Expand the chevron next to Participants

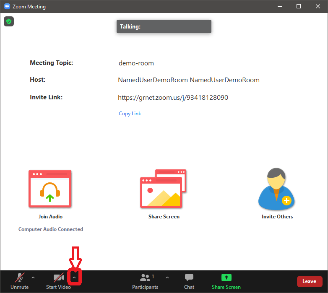(167, 278)
